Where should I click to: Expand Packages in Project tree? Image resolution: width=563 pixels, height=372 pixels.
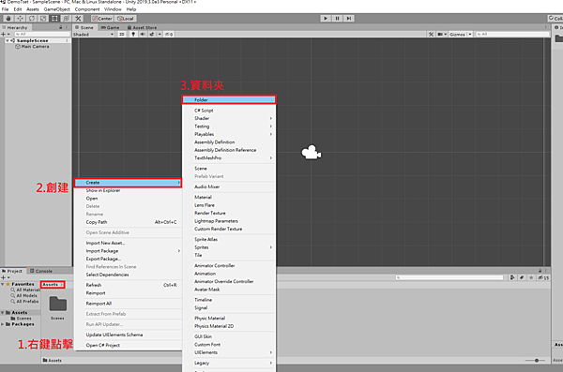[x=3, y=324]
